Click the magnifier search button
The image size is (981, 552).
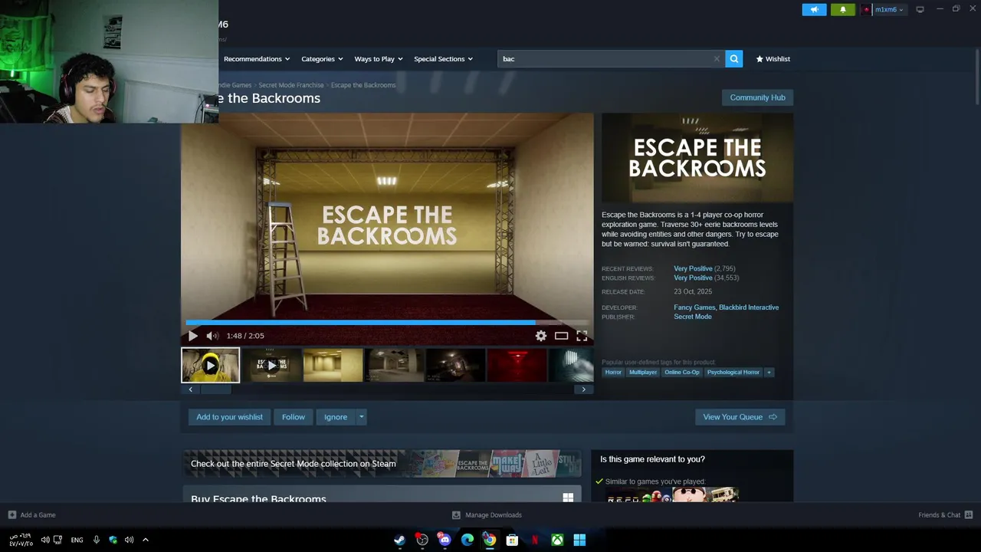point(733,59)
